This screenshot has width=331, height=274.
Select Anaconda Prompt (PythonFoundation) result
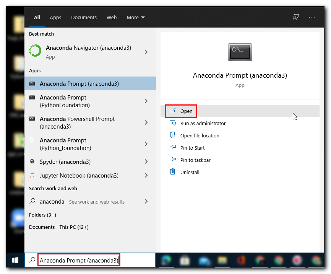90,101
